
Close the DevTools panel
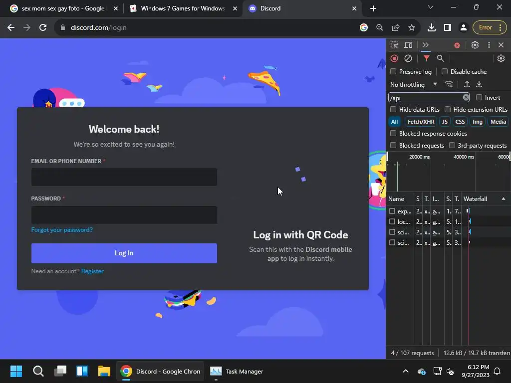pyautogui.click(x=501, y=45)
